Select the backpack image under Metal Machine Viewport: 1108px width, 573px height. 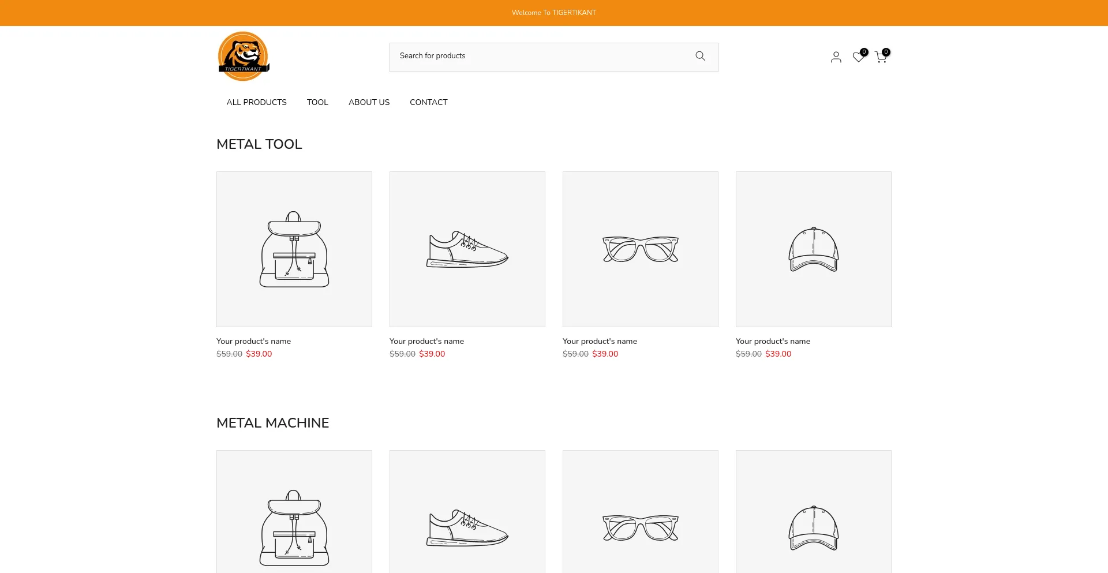click(294, 512)
